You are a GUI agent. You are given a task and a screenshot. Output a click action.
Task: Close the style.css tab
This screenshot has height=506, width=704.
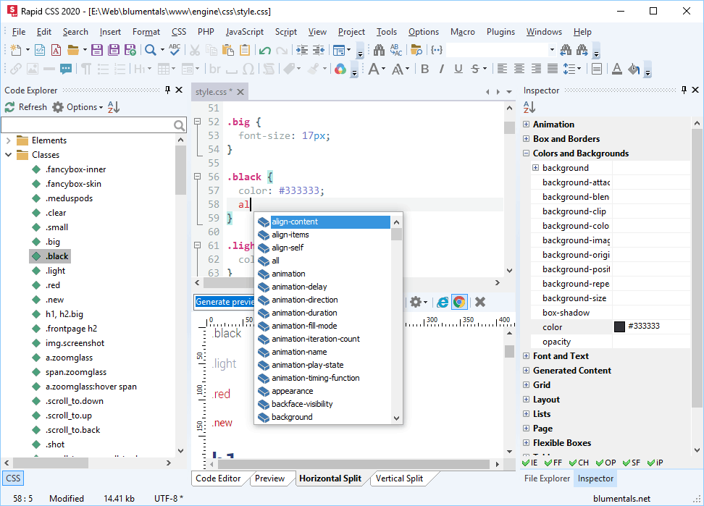tap(240, 92)
